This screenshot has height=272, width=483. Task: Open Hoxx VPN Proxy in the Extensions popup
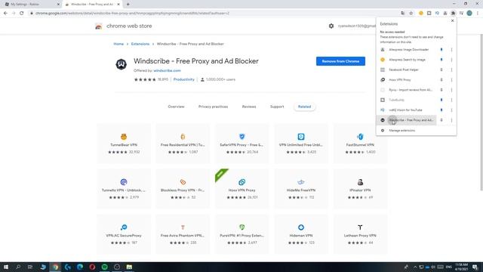tap(406, 80)
